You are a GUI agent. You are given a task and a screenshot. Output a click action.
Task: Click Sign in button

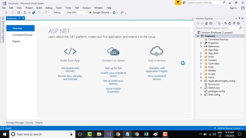233,8
